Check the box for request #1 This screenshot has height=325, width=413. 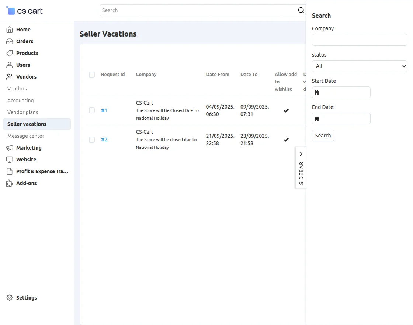(92, 110)
